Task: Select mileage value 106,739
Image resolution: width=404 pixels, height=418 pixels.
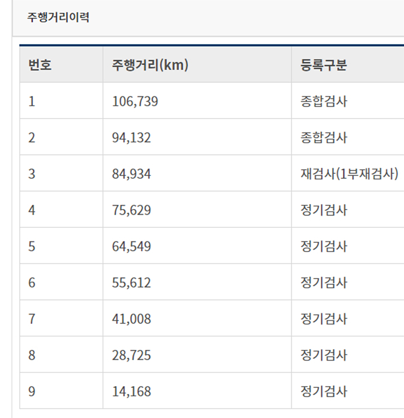Action: pyautogui.click(x=135, y=102)
